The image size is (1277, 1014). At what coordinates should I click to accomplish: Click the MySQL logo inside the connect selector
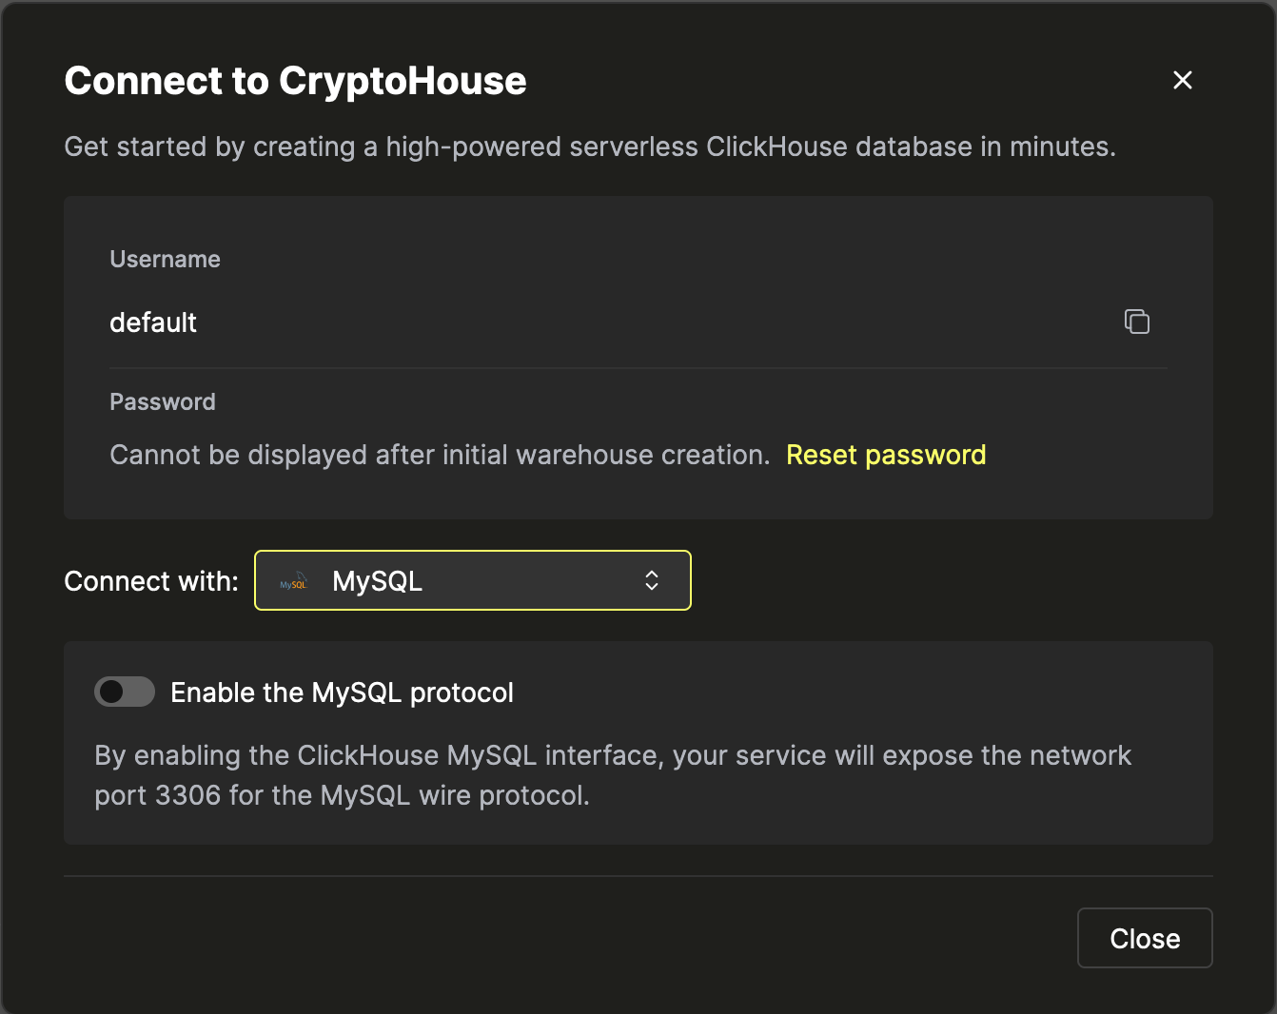(x=293, y=582)
